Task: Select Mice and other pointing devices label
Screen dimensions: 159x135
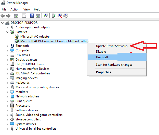Action: point(37,87)
